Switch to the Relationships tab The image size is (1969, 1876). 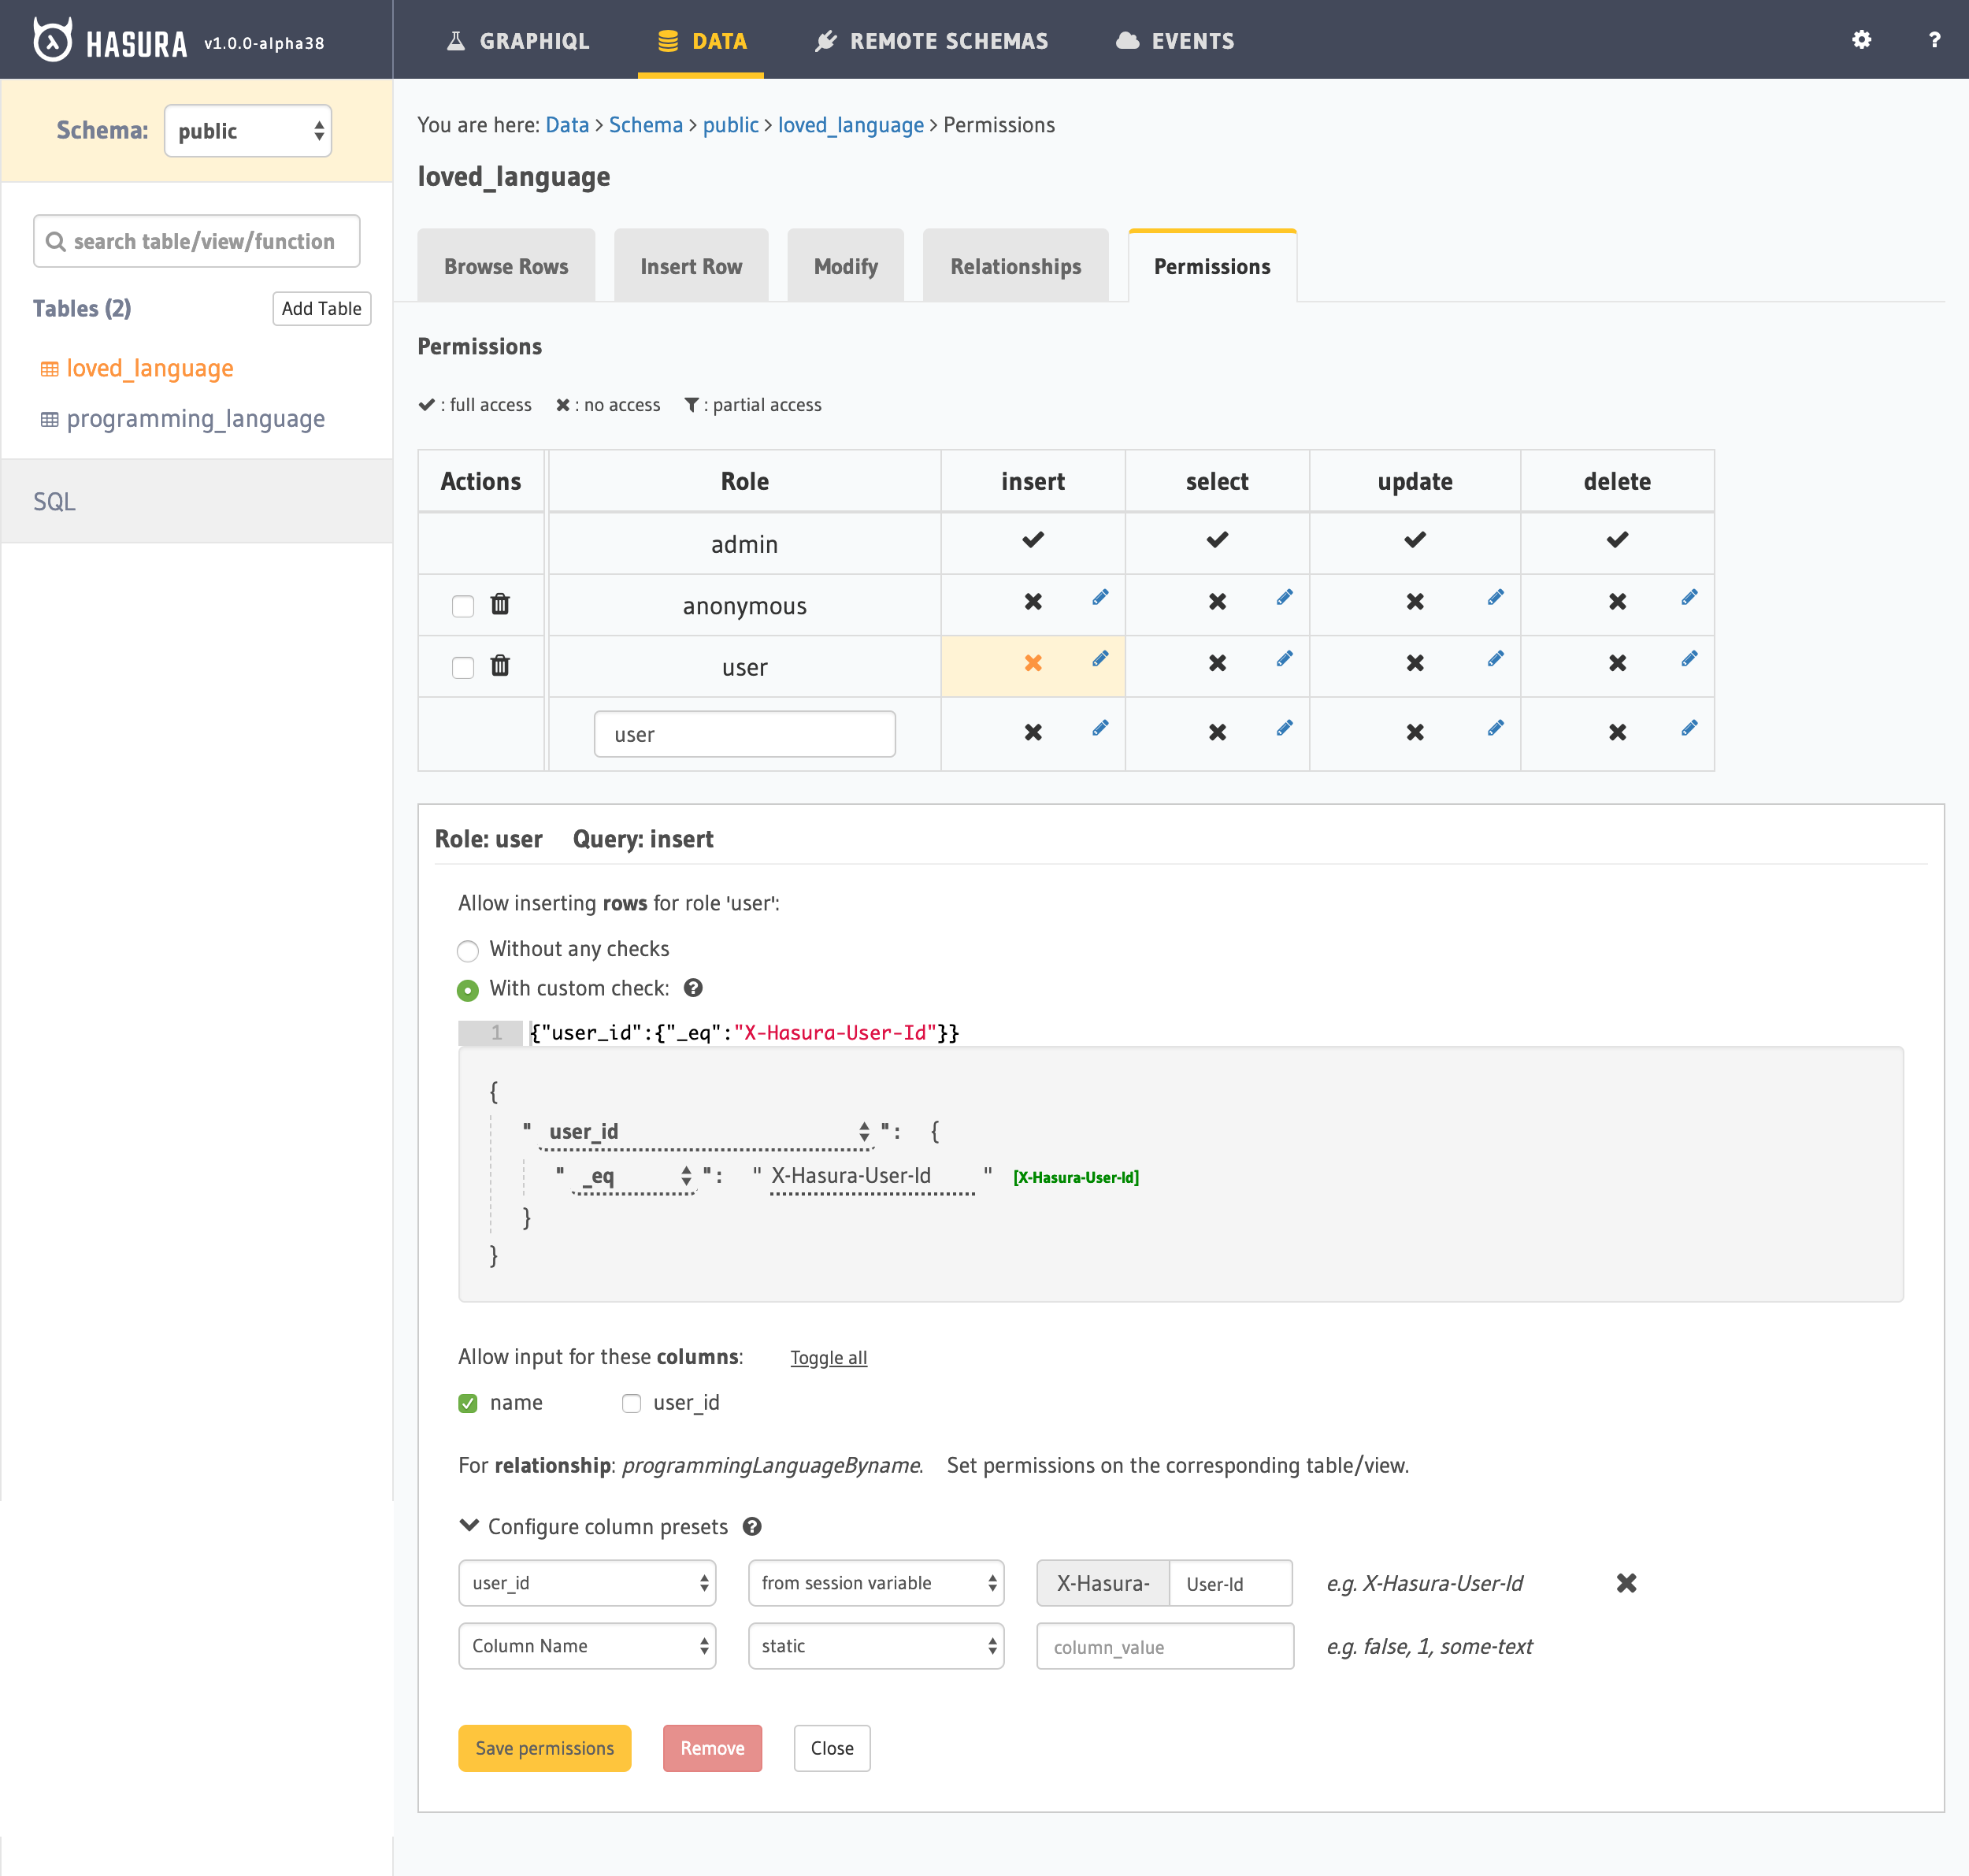(x=1015, y=267)
